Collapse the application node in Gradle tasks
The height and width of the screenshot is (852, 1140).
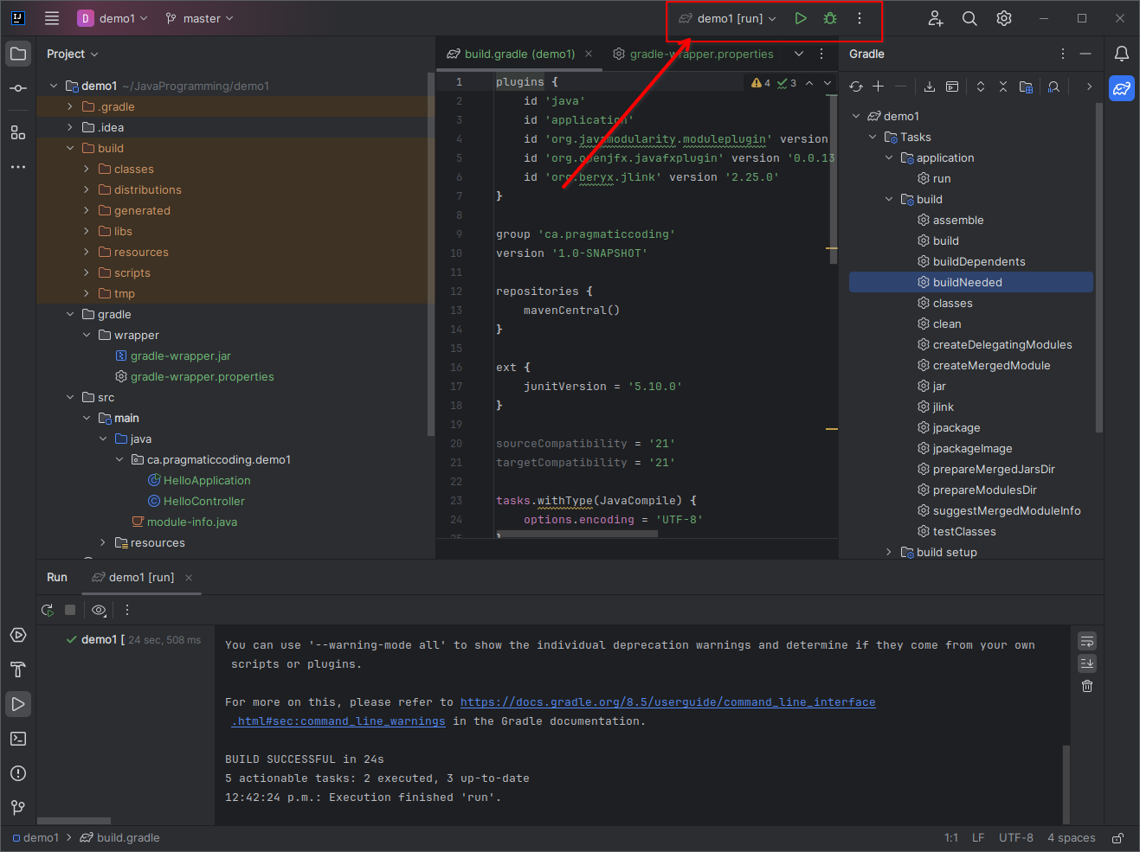coord(889,158)
